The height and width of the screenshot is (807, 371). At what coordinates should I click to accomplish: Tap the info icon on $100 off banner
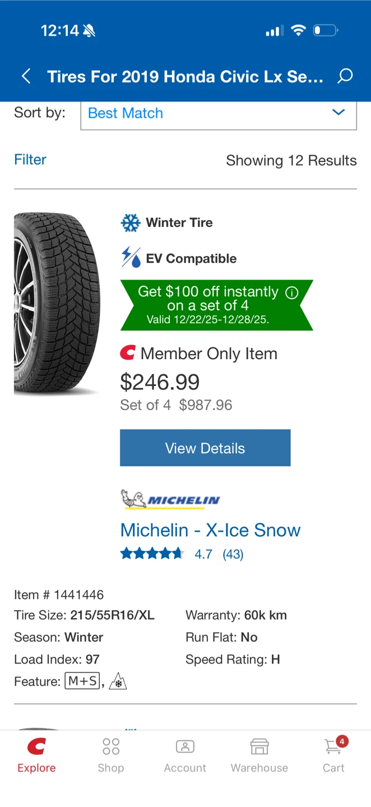tap(291, 293)
